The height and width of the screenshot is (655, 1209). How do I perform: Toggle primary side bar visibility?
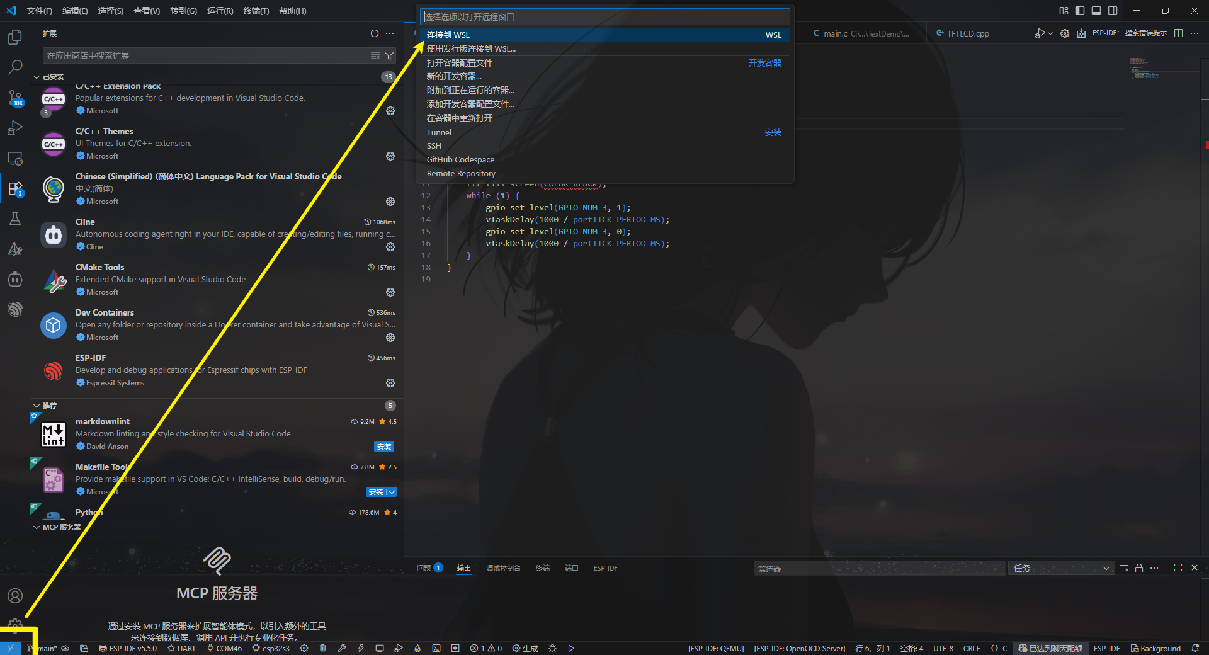coord(1080,11)
